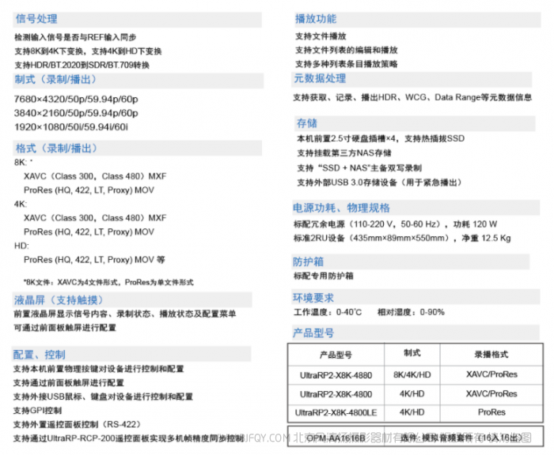Select the 环境要求 heading
The height and width of the screenshot is (455, 554).
tap(314, 298)
